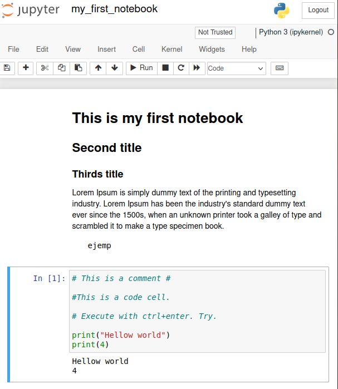Click the Logout button
This screenshot has width=338, height=389.
coord(318,10)
